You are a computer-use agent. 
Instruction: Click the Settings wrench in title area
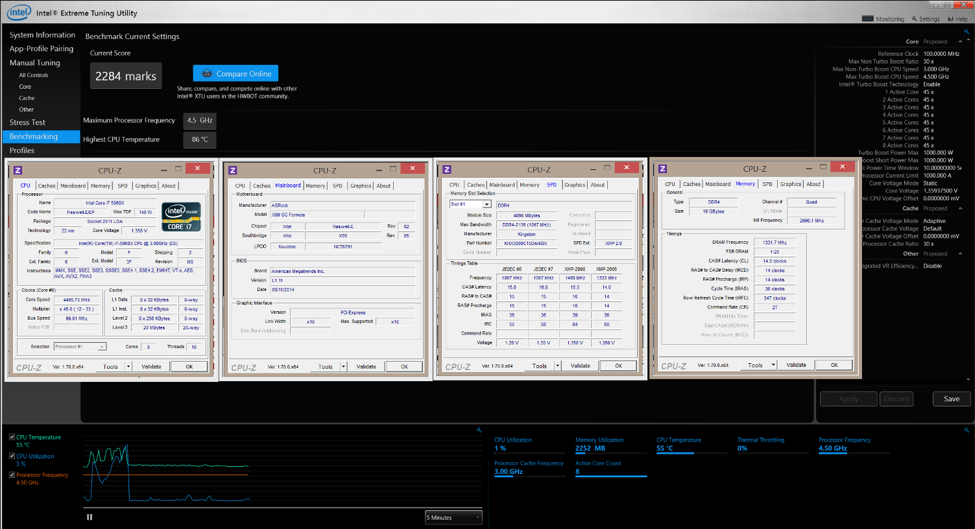pyautogui.click(x=915, y=19)
